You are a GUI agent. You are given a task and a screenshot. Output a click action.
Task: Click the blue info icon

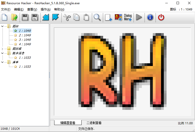[x=150, y=17]
